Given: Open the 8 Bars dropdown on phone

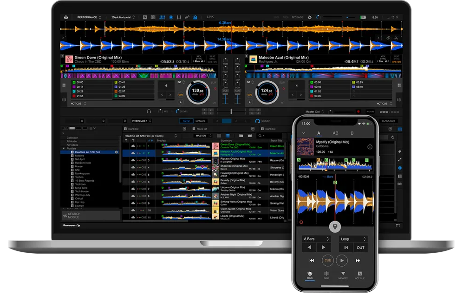Looking at the screenshot, I should pos(316,239).
